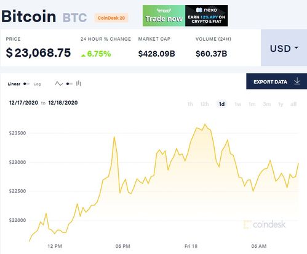Select the 1d time range tab
The height and width of the screenshot is (254, 307).
click(221, 104)
